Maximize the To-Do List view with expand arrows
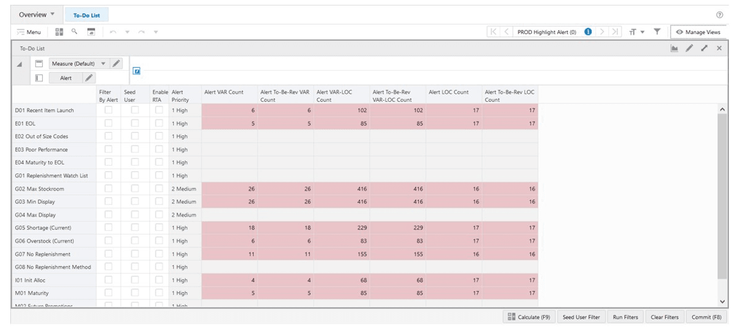735x330 pixels. click(705, 48)
